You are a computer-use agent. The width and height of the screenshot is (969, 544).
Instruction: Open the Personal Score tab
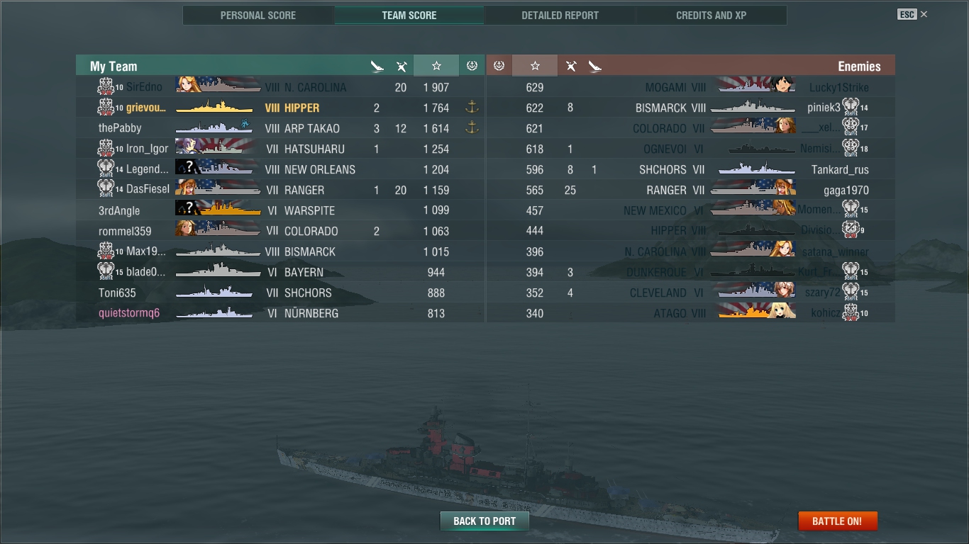258,15
